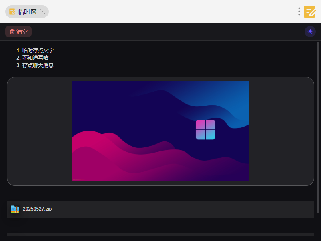
Task: Toggle light/dark theme with the sun icon
Action: tap(310, 32)
